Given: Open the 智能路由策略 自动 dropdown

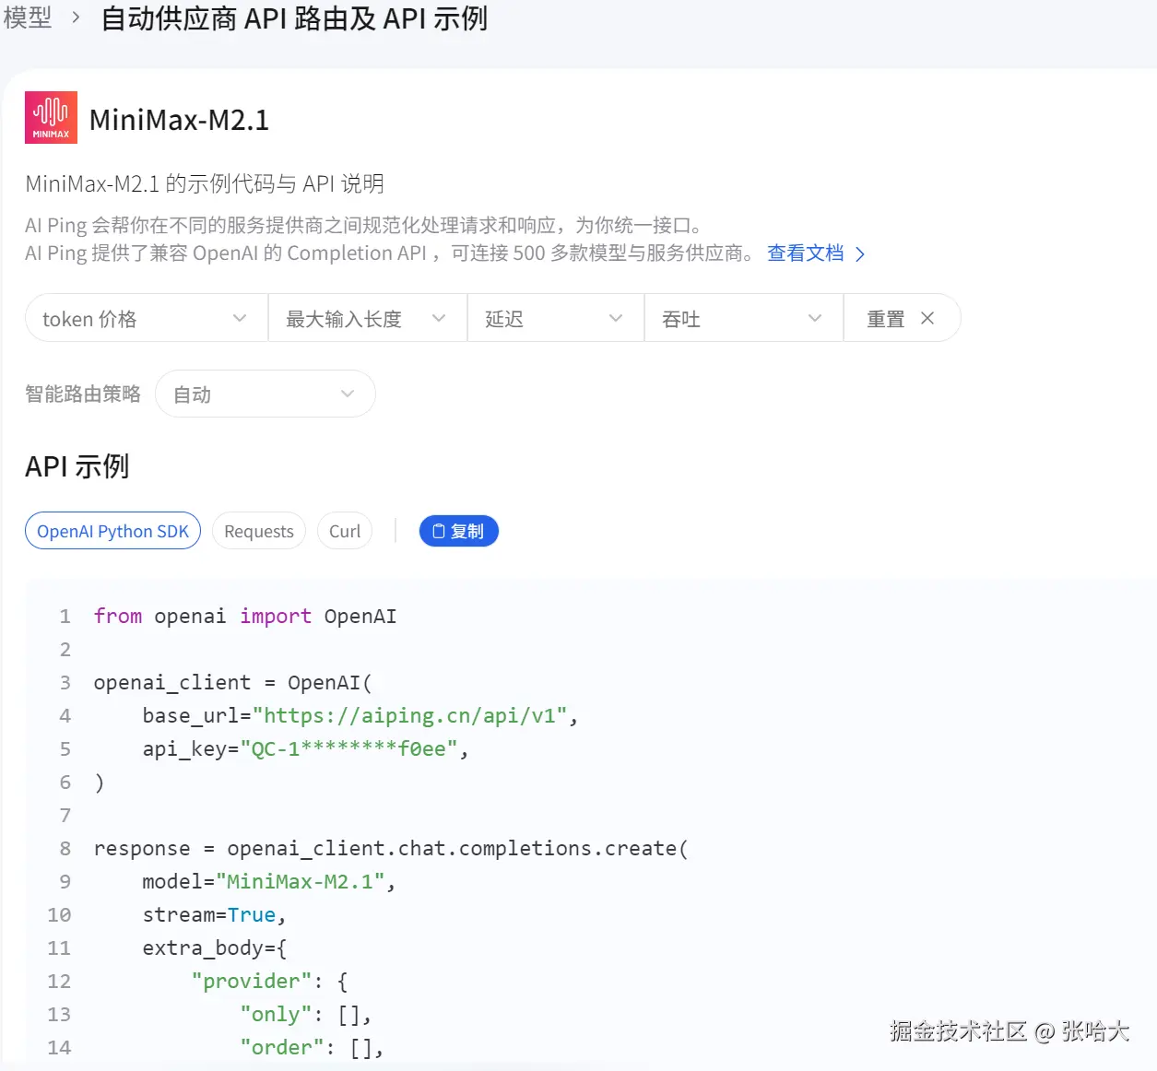Looking at the screenshot, I should click(266, 394).
